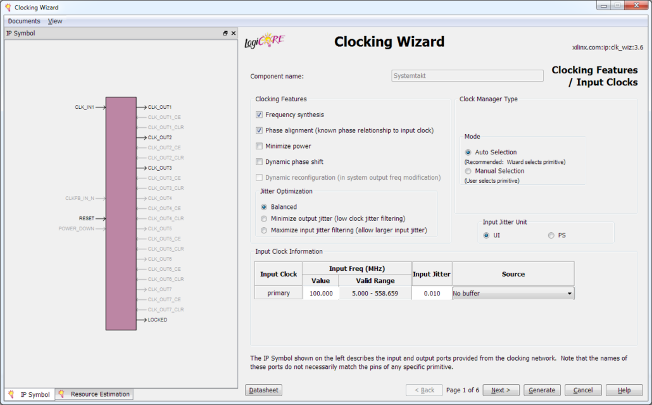
Task: Click the Clocking Wizard title bar icon
Action: coord(8,8)
